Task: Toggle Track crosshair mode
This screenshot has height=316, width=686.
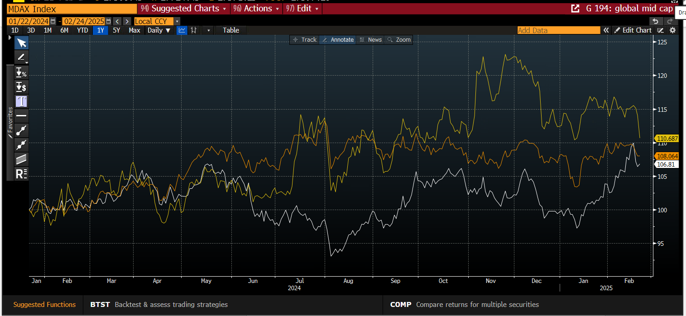Action: pos(305,40)
